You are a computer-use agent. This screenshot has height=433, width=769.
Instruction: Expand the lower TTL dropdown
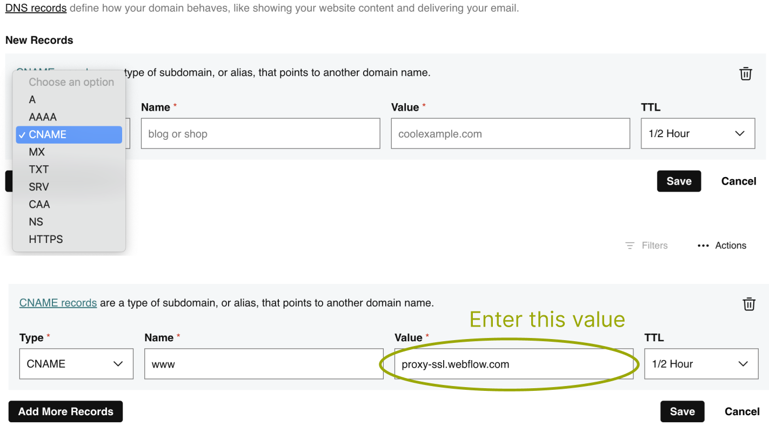[x=700, y=364]
